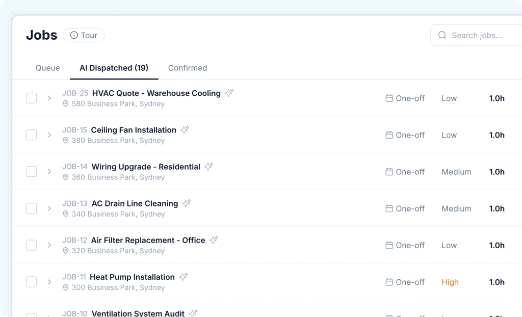The image size is (522, 317).
Task: Open job Wiring Upgrade - Residential
Action: (146, 167)
